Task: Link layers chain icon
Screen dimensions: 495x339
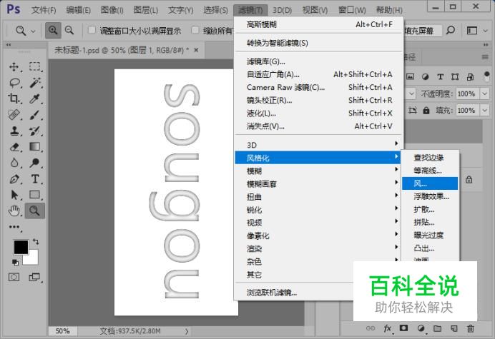Action: [371, 328]
